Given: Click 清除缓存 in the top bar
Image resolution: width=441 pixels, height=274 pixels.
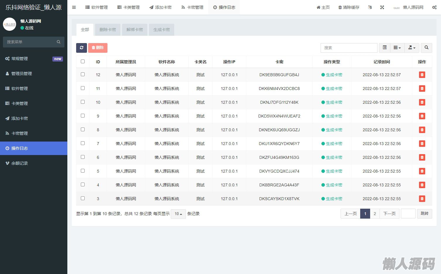Looking at the screenshot, I should coord(349,7).
